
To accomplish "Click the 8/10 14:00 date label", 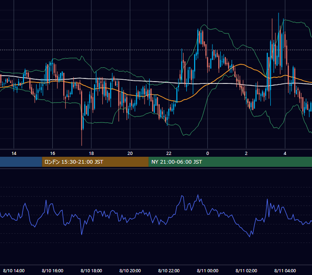I will [14, 270].
